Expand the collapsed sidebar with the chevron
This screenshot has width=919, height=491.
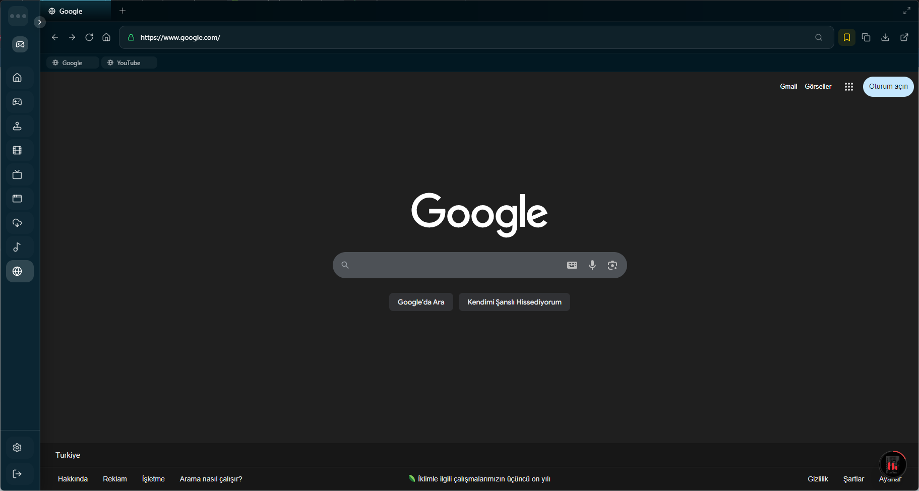click(40, 22)
